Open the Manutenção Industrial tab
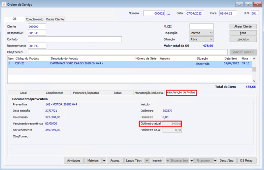This screenshot has height=170, width=264. (149, 93)
